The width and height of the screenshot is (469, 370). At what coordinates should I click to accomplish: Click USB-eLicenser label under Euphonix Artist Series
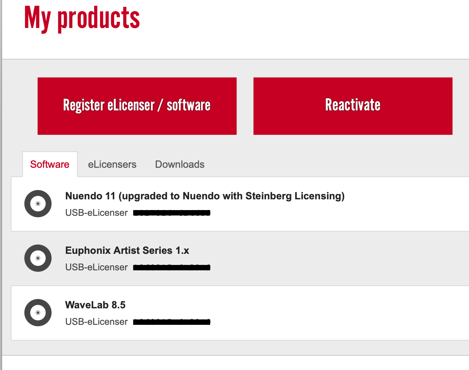(x=96, y=267)
